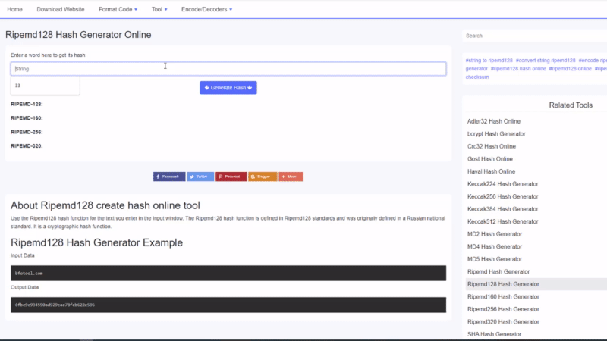607x341 pixels.
Task: Open the Download Website menu item
Action: 61,9
